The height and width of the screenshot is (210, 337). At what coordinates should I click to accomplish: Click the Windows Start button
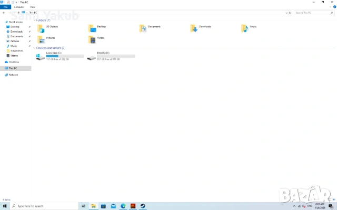(x=5, y=206)
